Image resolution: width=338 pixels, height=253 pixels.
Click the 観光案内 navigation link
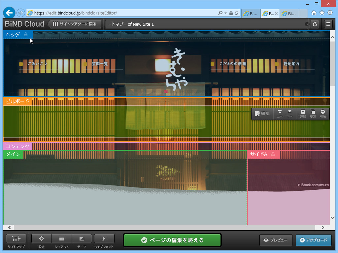coord(291,64)
